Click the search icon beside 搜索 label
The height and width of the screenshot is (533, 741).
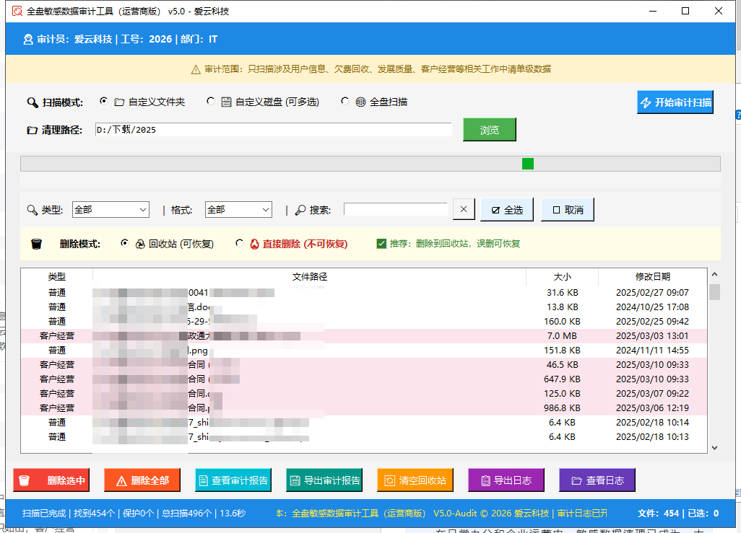[x=300, y=210]
